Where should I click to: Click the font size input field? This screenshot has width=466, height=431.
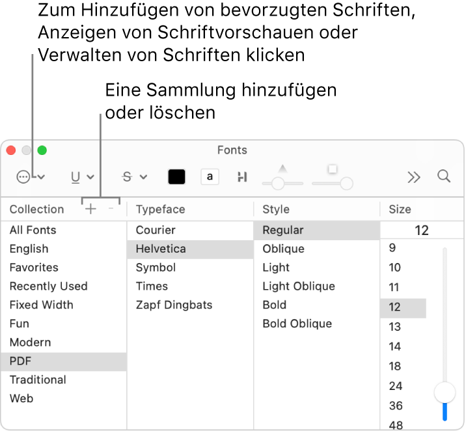(x=422, y=230)
